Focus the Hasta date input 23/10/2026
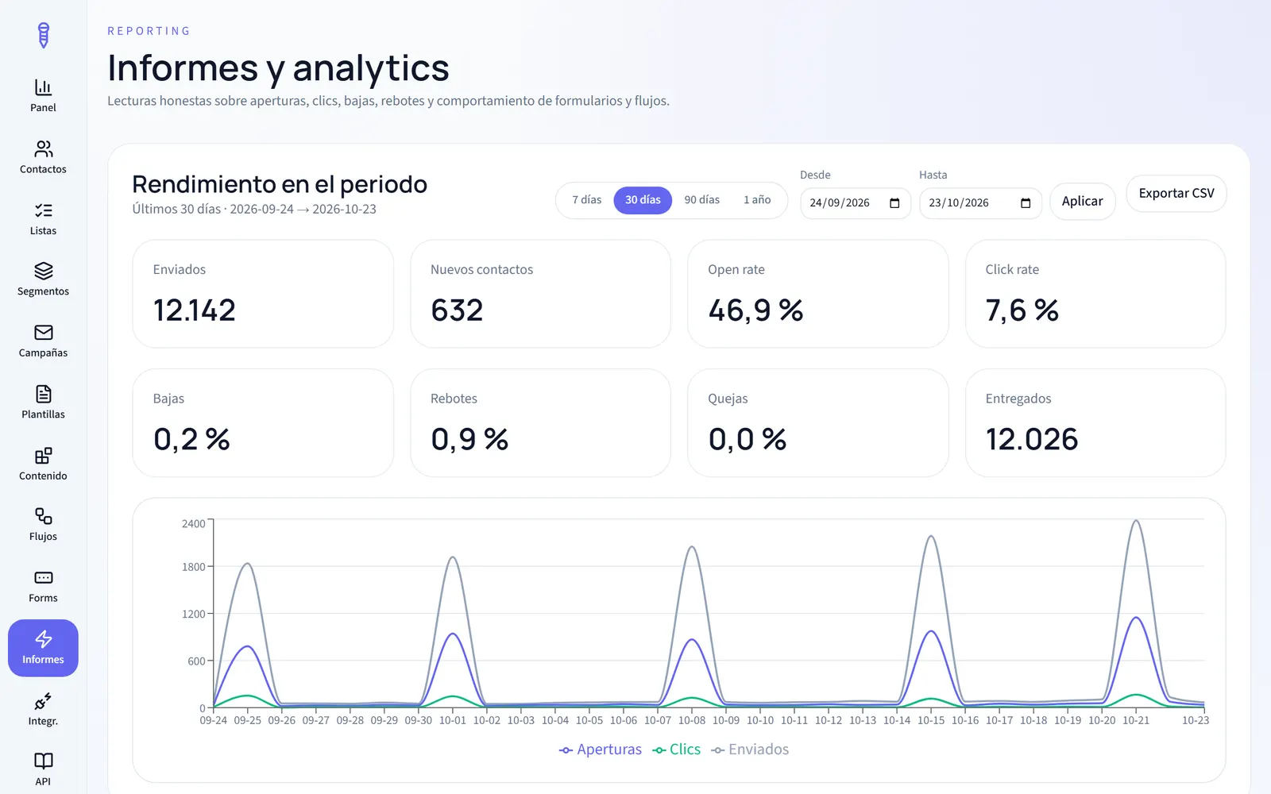Viewport: 1271px width, 794px height. pyautogui.click(x=980, y=203)
